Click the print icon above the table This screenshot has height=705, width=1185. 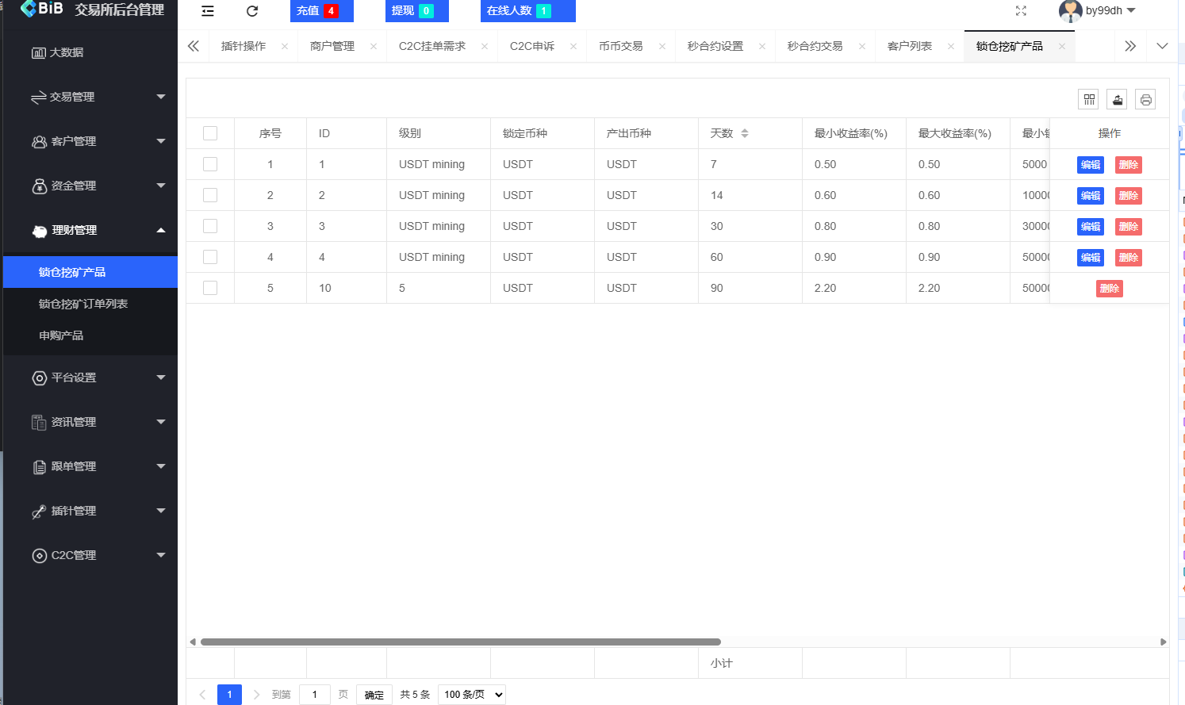click(1145, 99)
